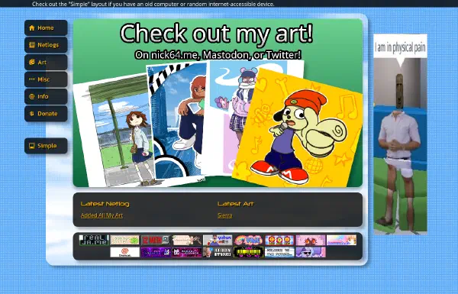Open the 'Added All My Art' netlog link

(102, 215)
